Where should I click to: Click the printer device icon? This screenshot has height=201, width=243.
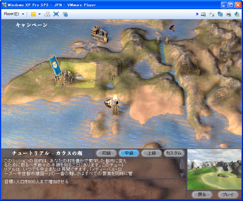(229, 14)
